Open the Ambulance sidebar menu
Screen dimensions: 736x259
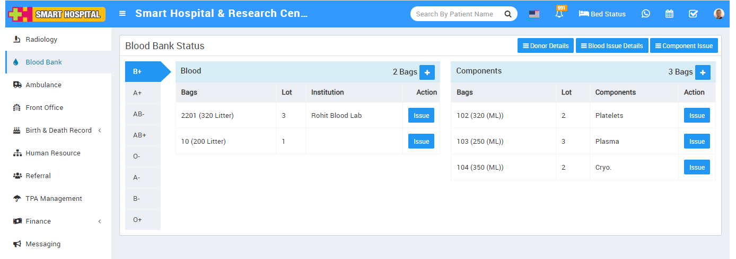tap(43, 85)
